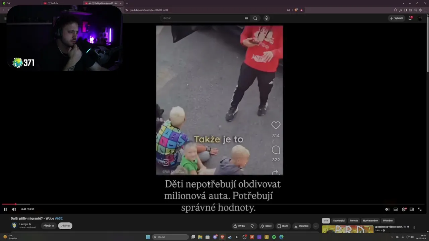Switch to the Kick browser tab
The image size is (429, 241).
(x=20, y=3)
